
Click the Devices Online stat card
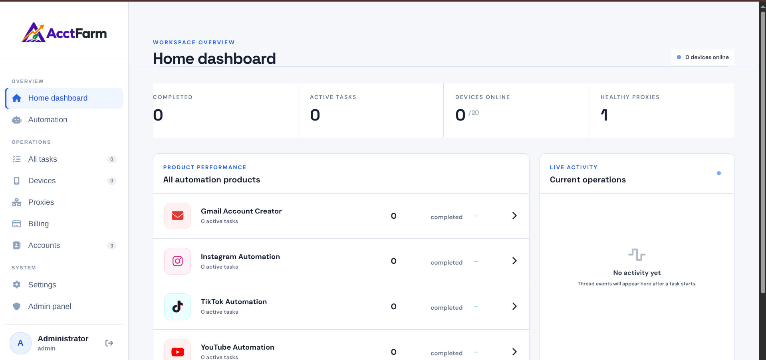516,111
